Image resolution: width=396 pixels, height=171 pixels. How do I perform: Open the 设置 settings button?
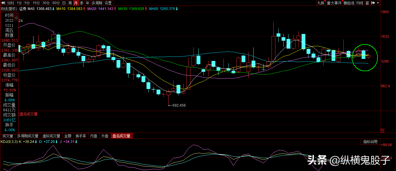pos(108,3)
